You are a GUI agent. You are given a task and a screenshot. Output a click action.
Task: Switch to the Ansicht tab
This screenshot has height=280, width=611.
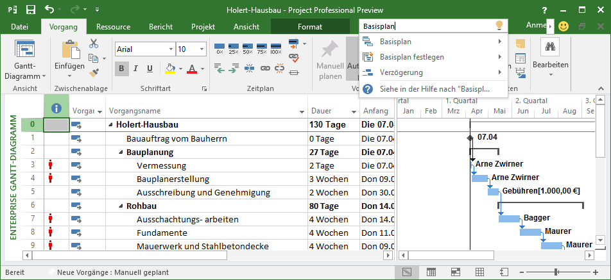246,26
